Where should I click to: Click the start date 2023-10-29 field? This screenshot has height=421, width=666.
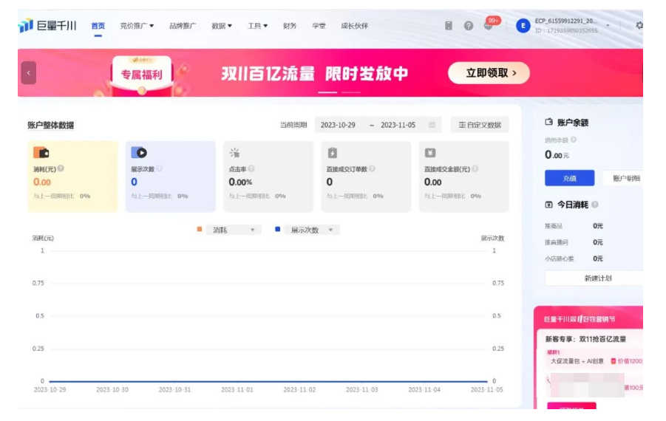(338, 125)
